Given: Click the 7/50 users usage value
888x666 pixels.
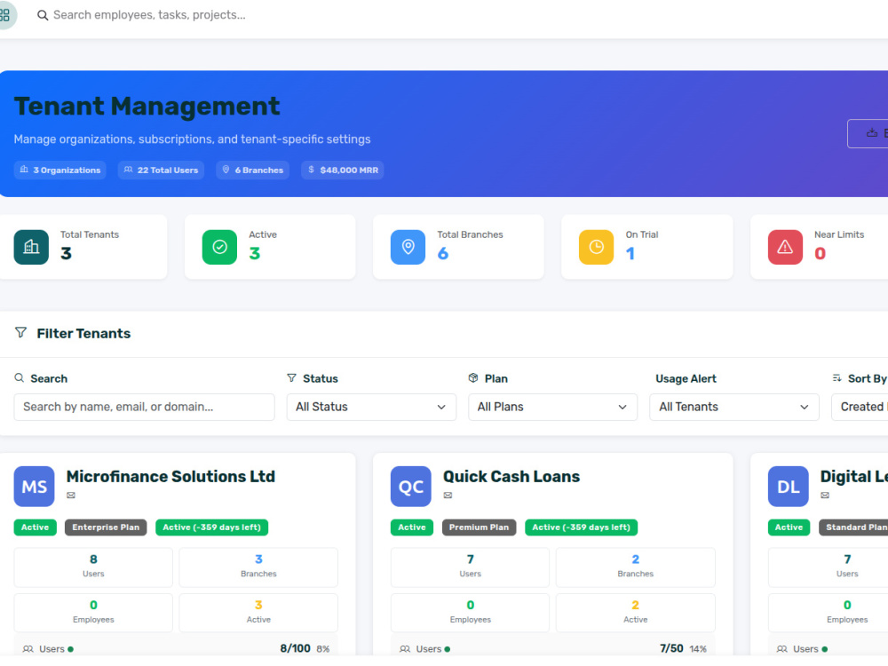Looking at the screenshot, I should pos(671,648).
